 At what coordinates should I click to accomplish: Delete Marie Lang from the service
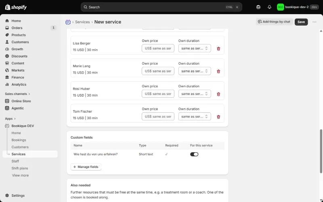click(x=218, y=72)
